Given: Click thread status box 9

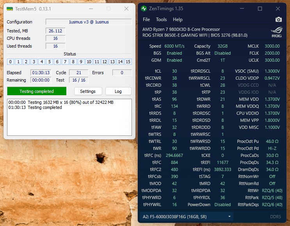Looking at the screenshot, I should tap(81, 62).
